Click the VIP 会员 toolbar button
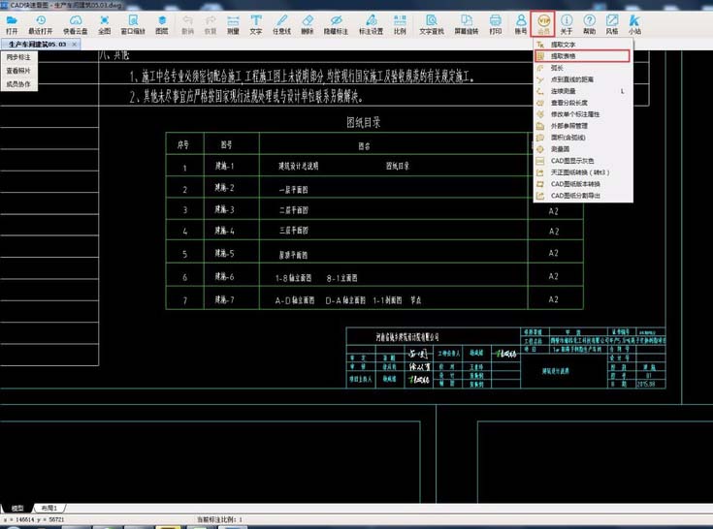 coord(543,24)
